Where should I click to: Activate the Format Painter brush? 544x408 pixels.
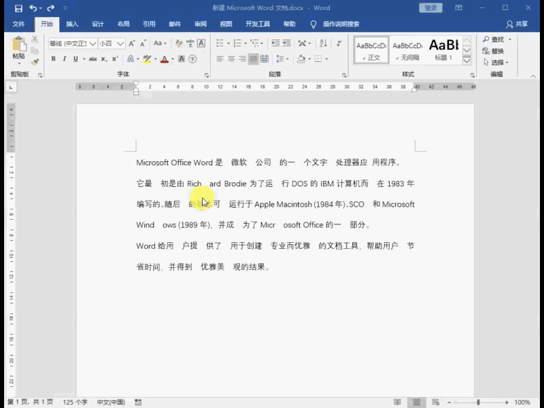(35, 62)
